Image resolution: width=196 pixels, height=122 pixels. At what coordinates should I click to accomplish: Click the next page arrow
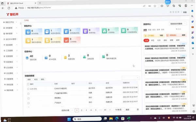110,110
